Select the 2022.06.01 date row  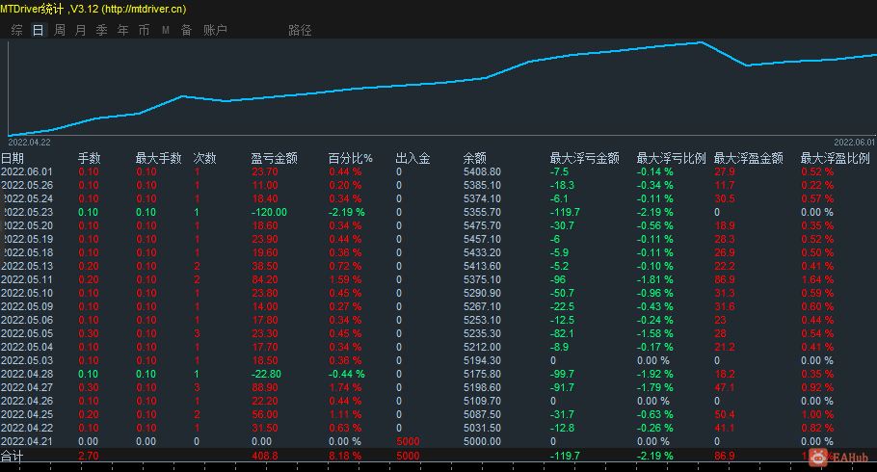(27, 171)
